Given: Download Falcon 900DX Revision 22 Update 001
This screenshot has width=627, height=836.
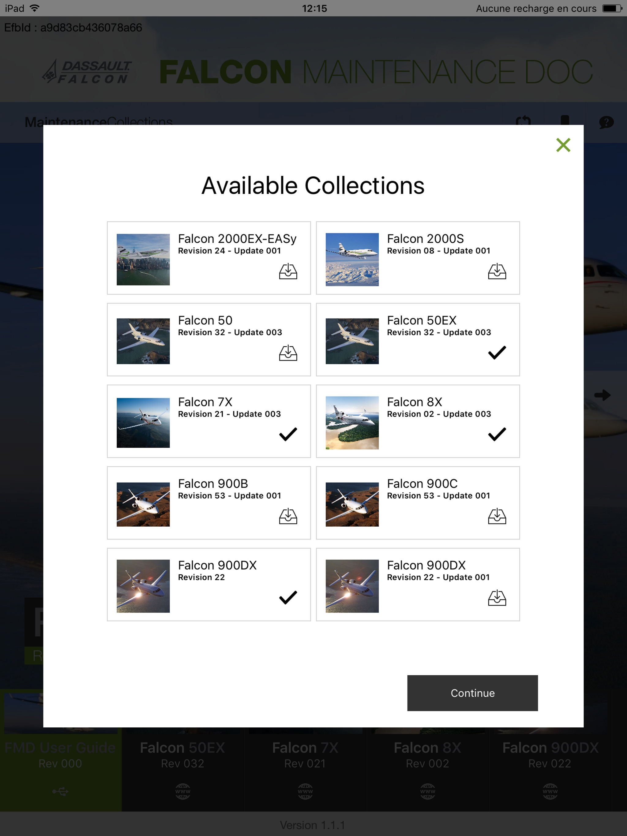Looking at the screenshot, I should point(497,598).
